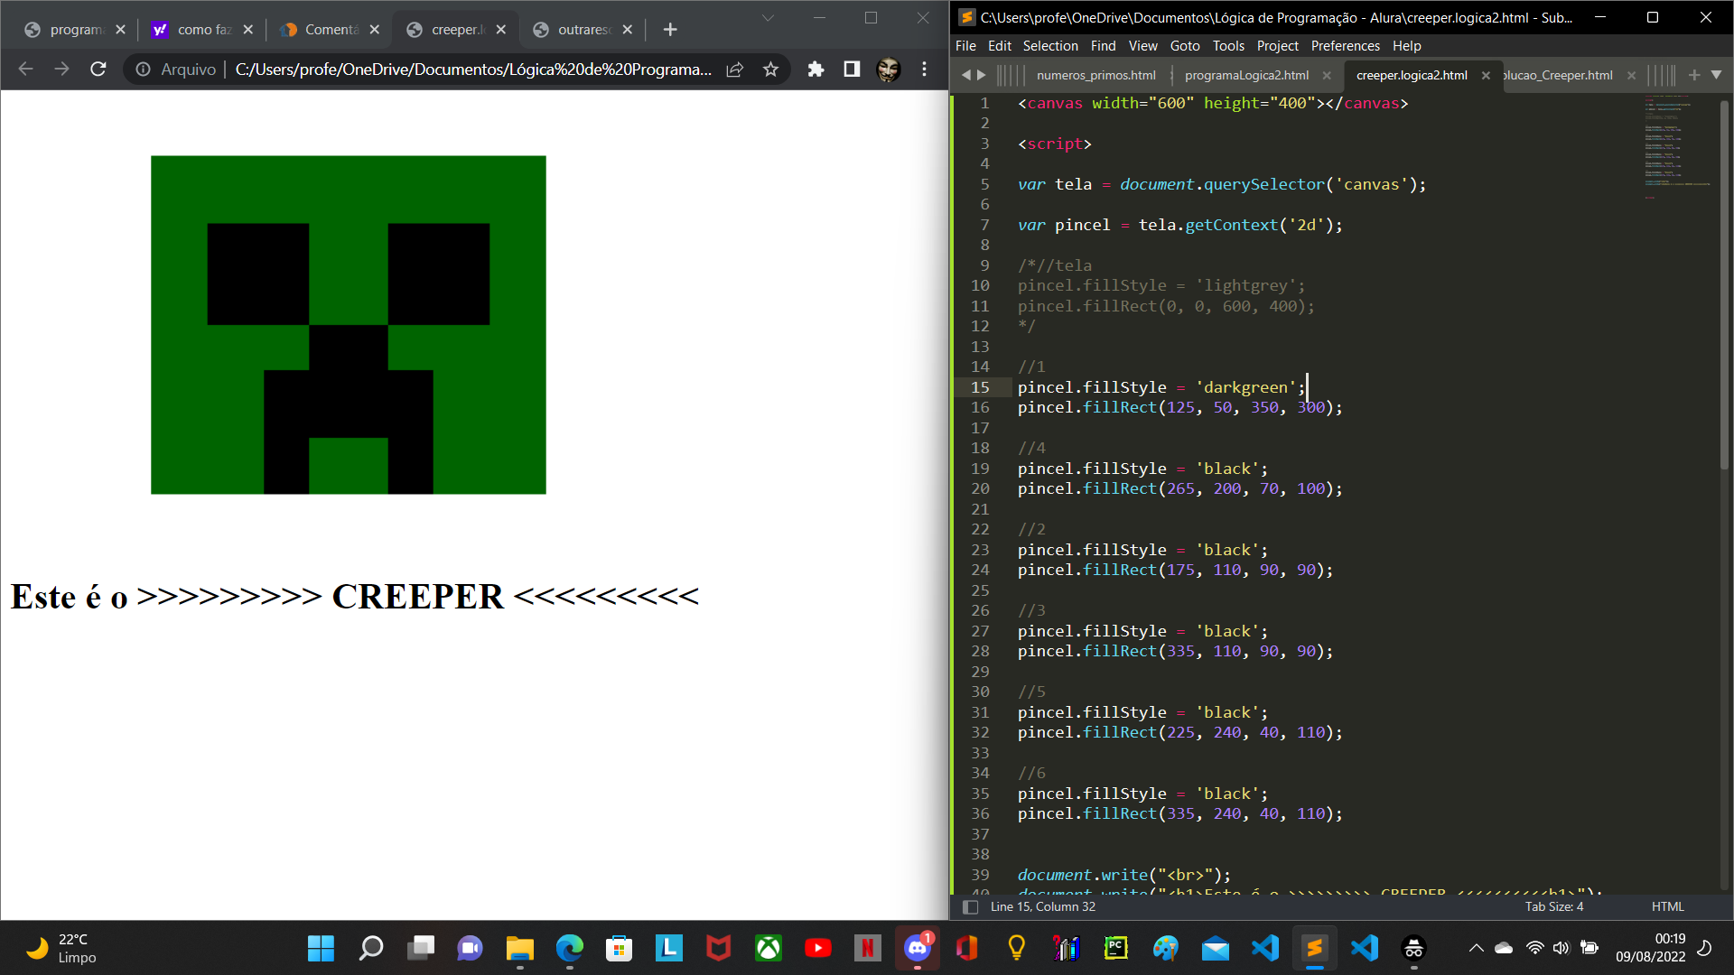Switch to the 'programa' Chrome tab
The width and height of the screenshot is (1734, 975).
coord(76,30)
